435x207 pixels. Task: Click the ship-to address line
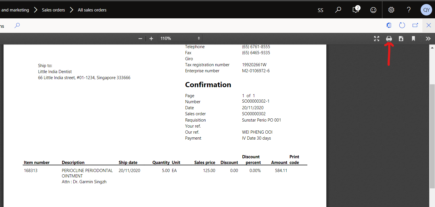(84, 78)
